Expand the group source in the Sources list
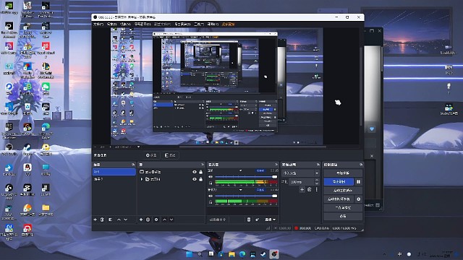Image resolution: width=463 pixels, height=260 pixels. click(142, 179)
